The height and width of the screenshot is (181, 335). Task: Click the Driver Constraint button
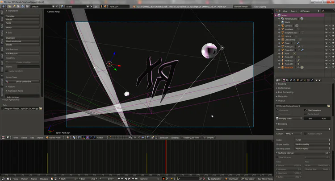22,82
